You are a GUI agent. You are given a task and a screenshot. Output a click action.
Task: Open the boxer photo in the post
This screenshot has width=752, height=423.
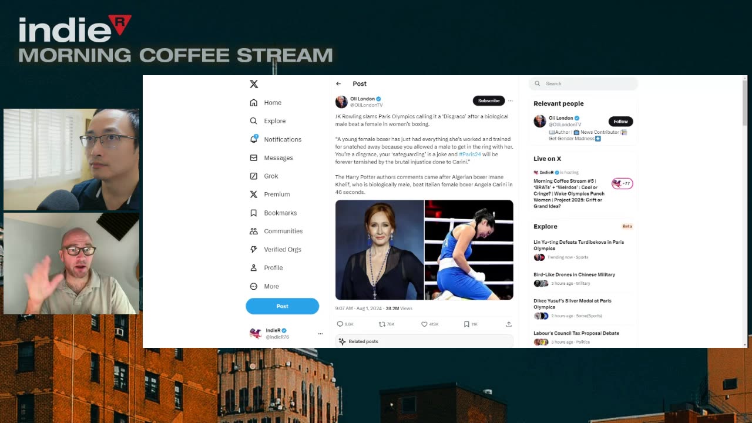(469, 250)
